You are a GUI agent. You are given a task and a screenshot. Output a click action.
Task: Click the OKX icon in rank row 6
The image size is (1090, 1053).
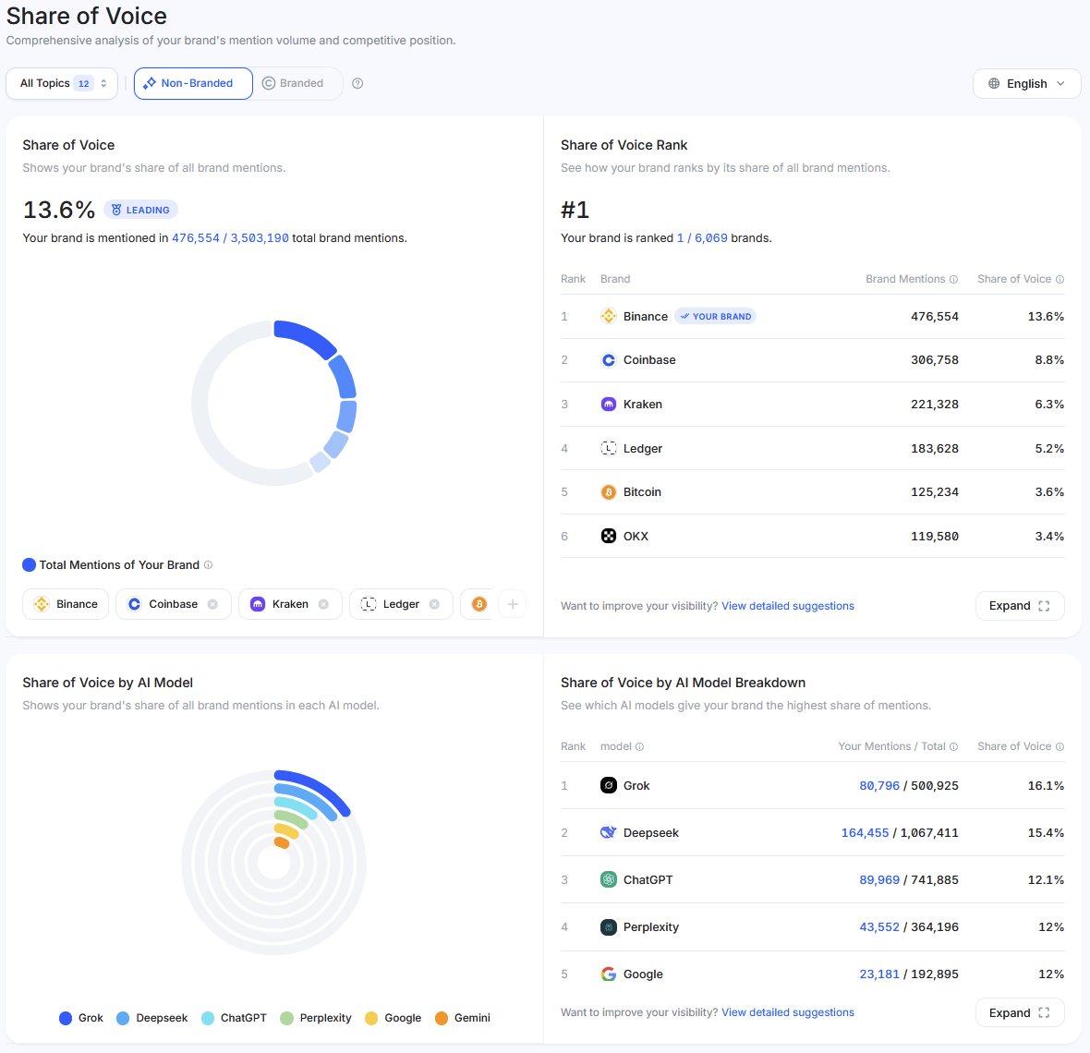[609, 536]
